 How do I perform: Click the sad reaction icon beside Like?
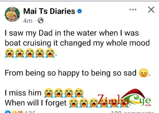(x=14, y=112)
